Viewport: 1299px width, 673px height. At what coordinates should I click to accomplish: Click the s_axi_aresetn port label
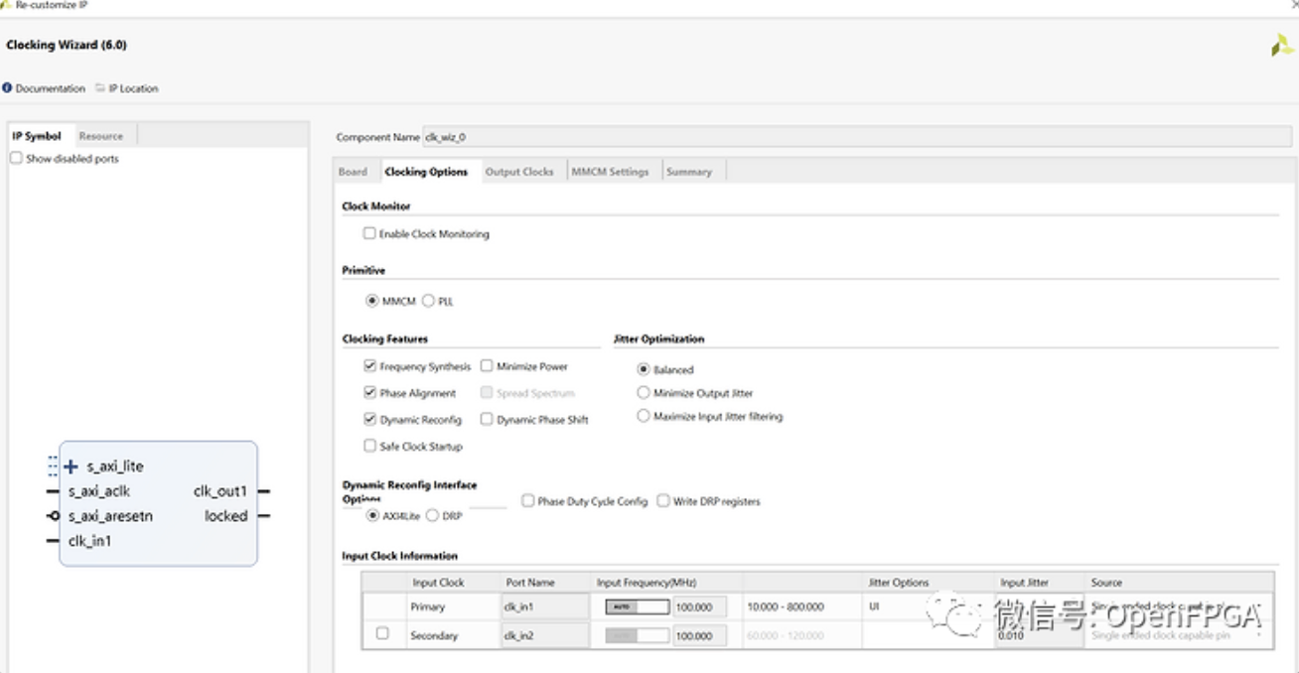110,516
